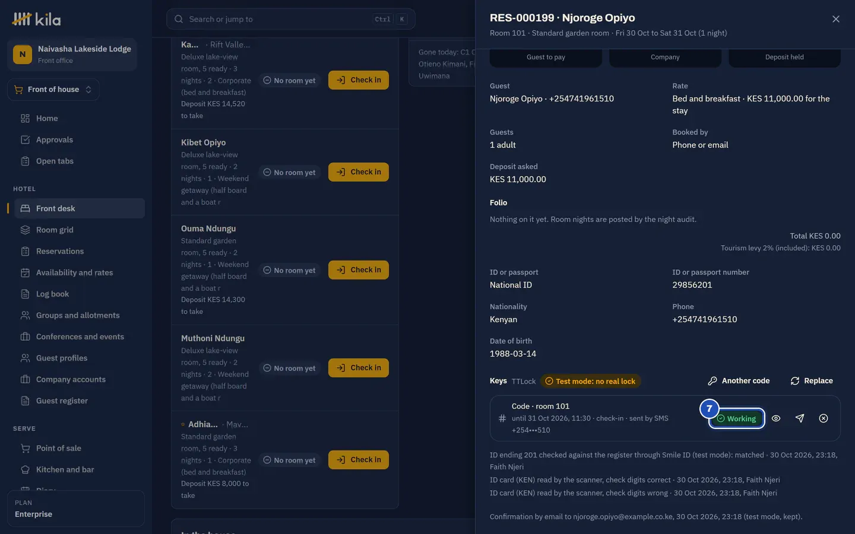855x534 pixels.
Task: Click the Guest to pay card
Action: click(546, 57)
